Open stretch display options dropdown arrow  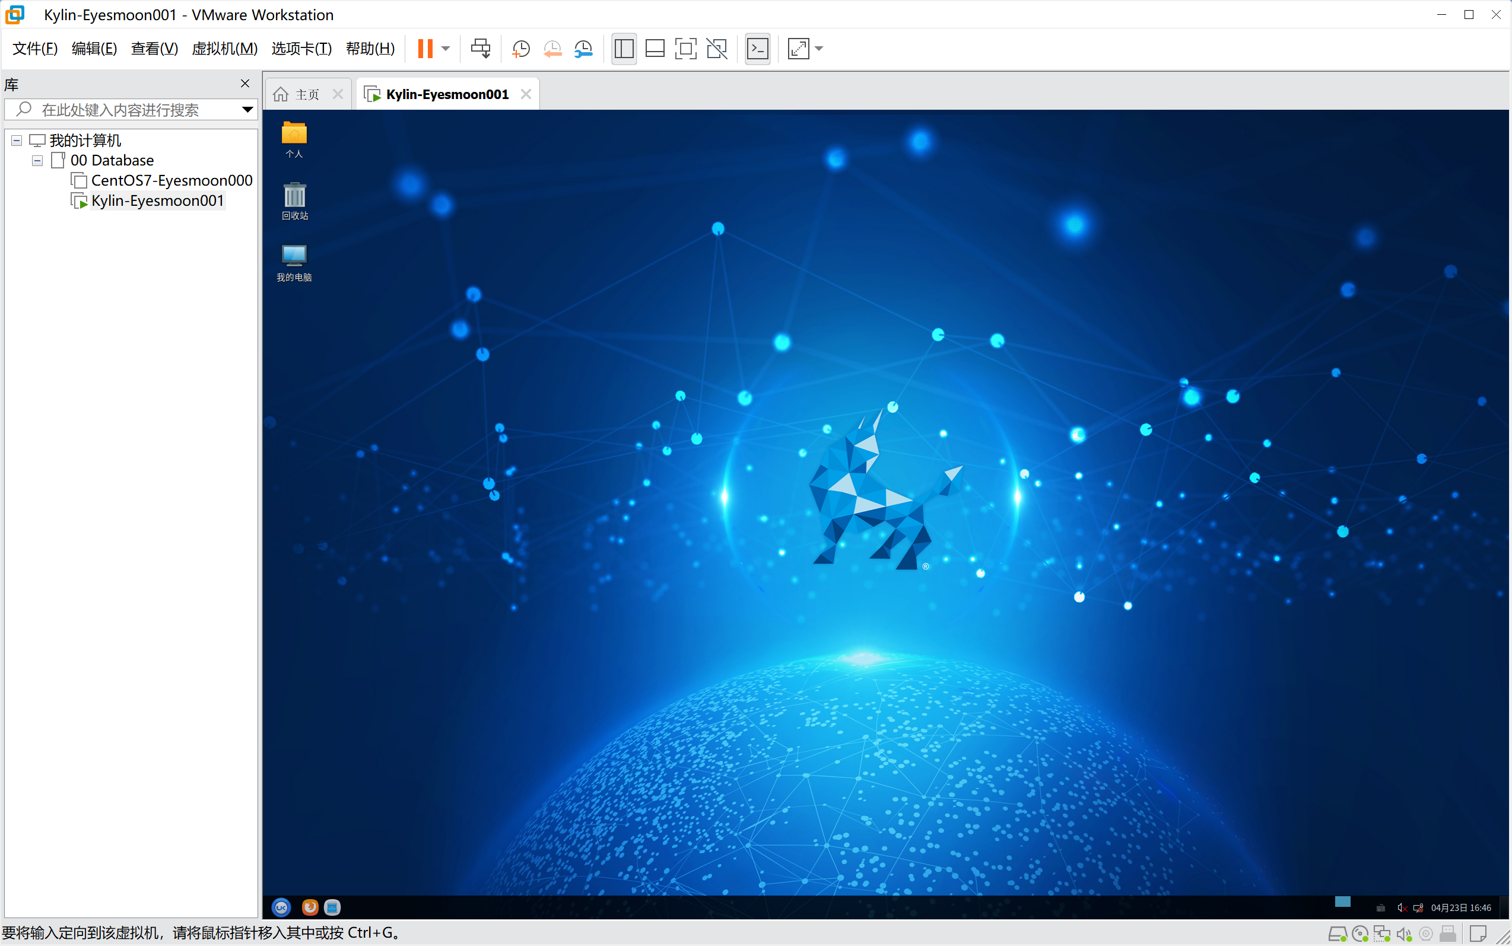click(818, 49)
